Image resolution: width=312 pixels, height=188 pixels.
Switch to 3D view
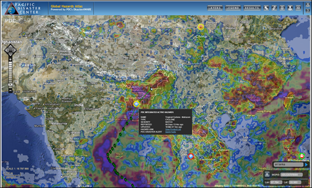point(298,8)
